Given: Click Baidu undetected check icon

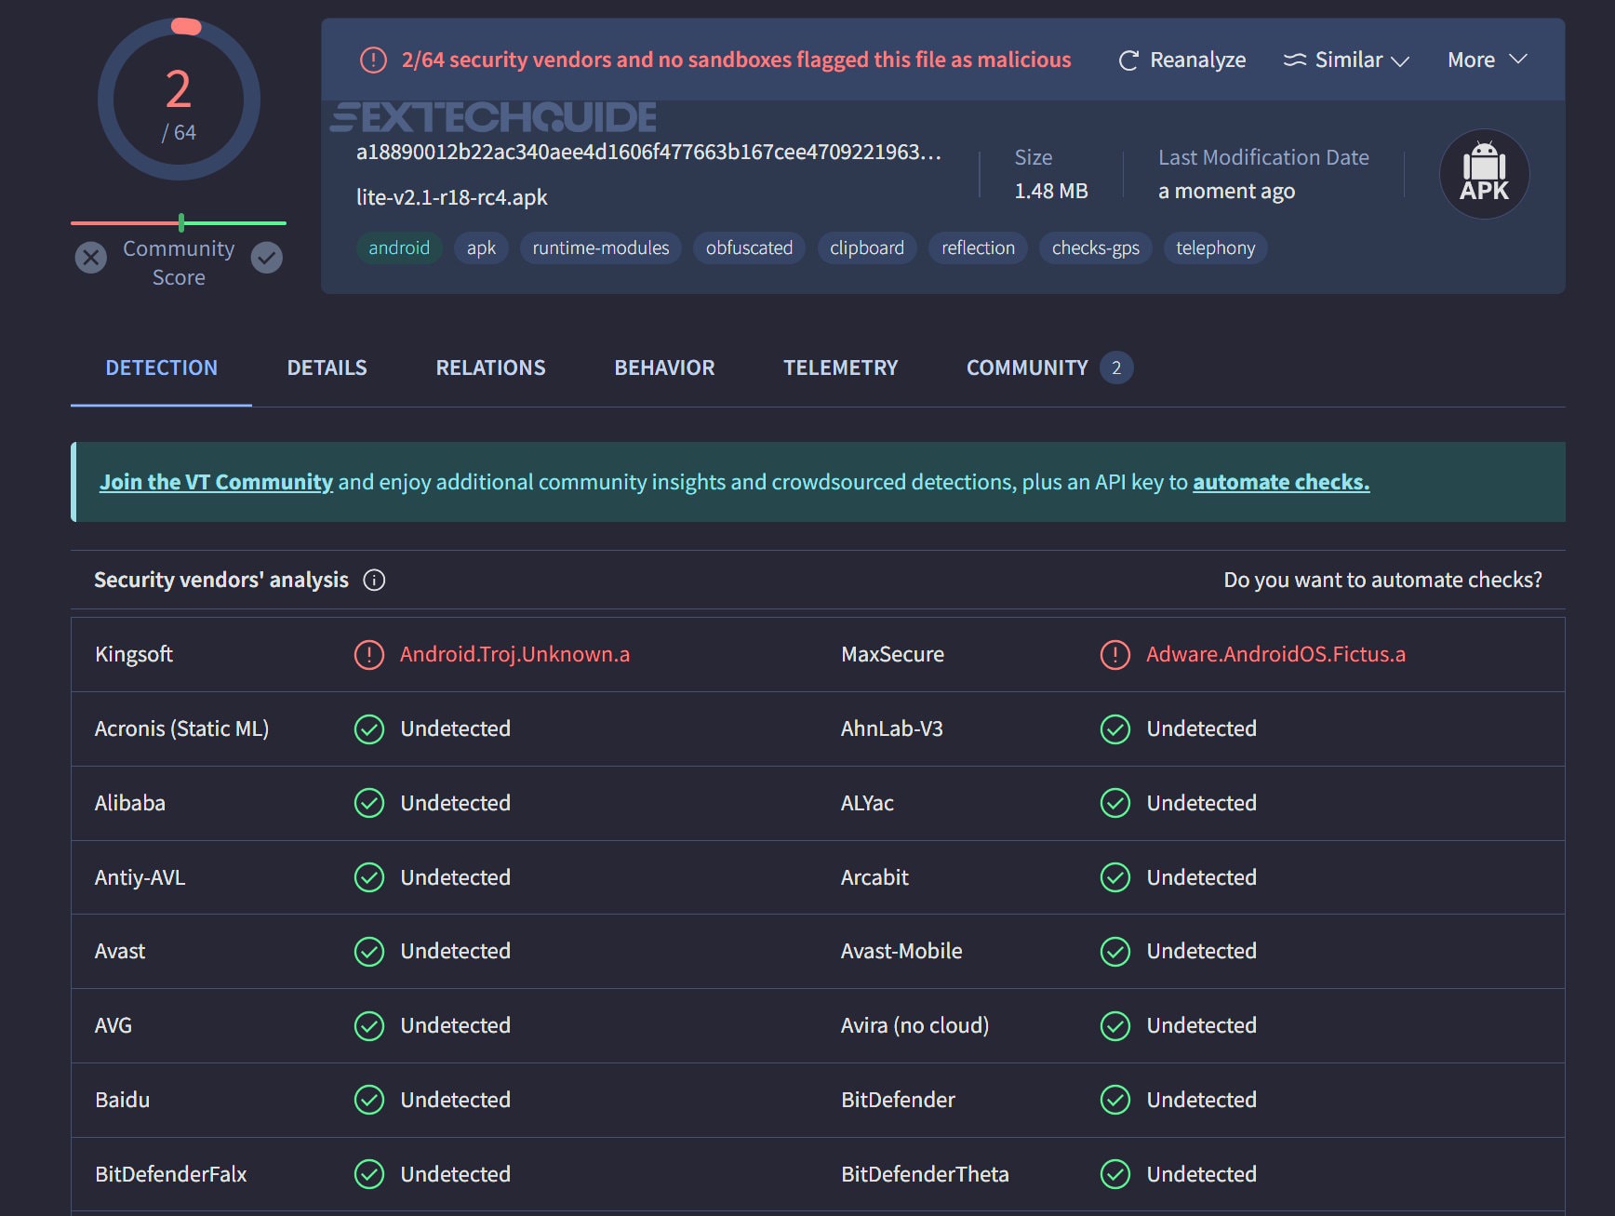Looking at the screenshot, I should [369, 1101].
